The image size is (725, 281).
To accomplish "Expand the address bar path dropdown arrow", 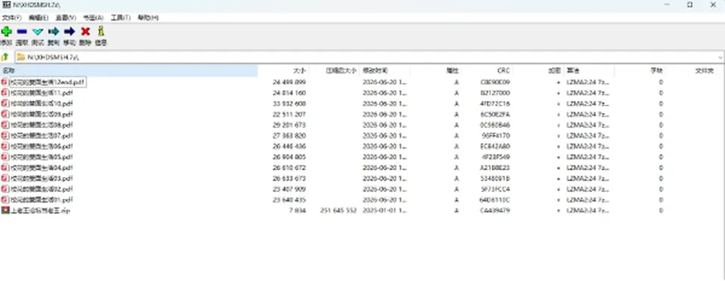I will 720,57.
